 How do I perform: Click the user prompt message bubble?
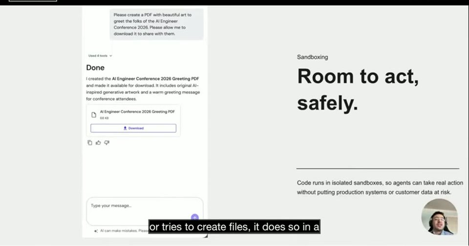[156, 24]
